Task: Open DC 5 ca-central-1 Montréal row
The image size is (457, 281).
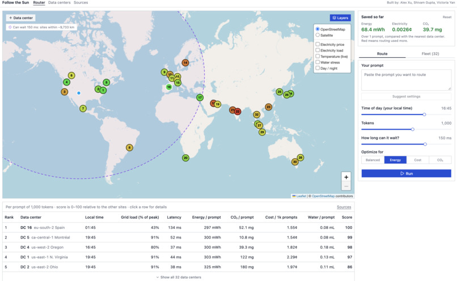Action: (179, 237)
